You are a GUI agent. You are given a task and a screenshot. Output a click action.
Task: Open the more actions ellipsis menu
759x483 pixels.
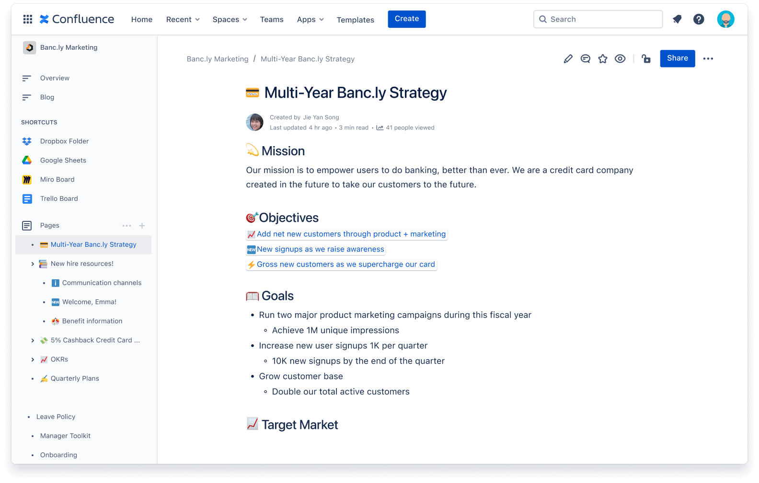[x=708, y=58]
